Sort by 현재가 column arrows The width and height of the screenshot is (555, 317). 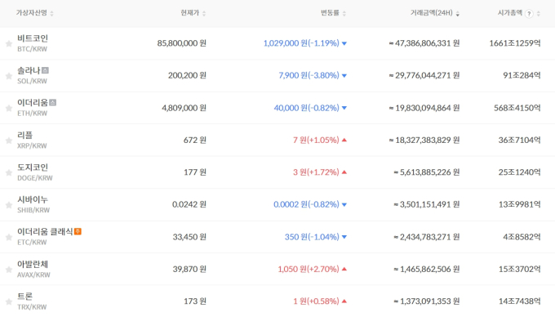(204, 13)
